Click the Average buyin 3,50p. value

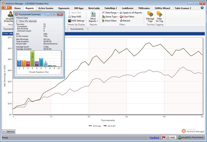tap(46, 47)
